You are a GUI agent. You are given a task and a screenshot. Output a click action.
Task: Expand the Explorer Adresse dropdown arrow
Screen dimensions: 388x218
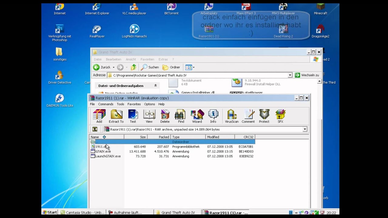point(290,75)
